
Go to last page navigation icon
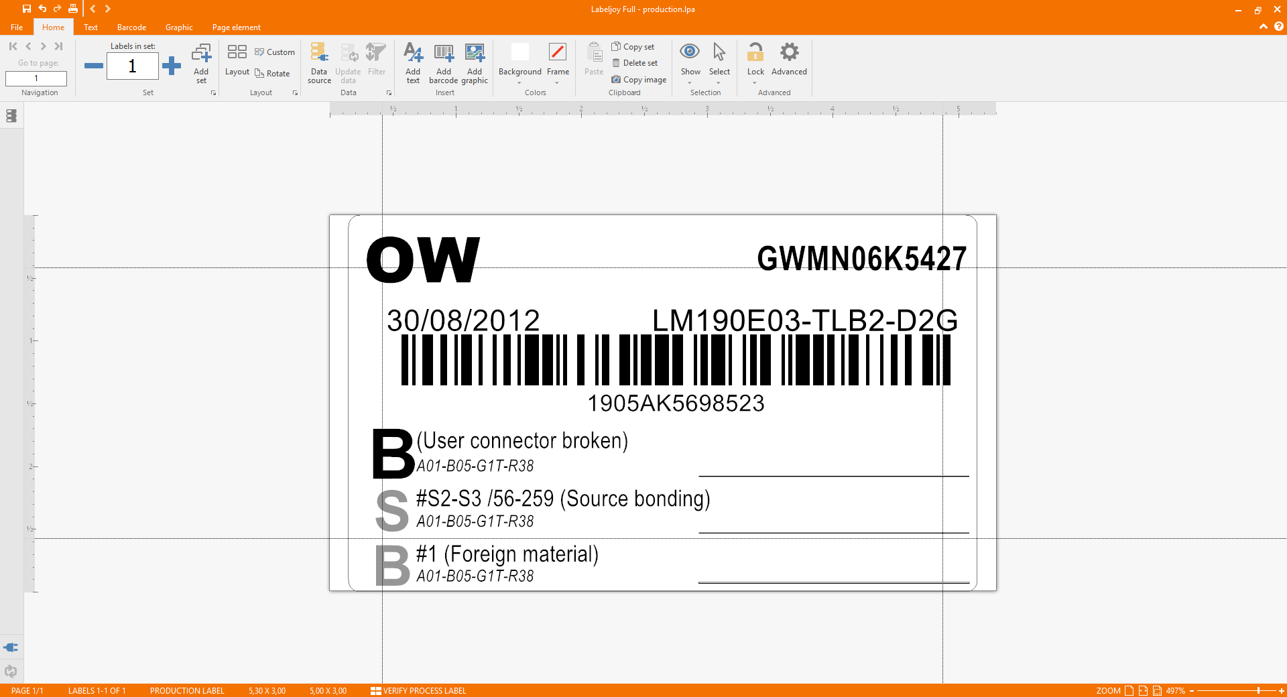pos(58,46)
